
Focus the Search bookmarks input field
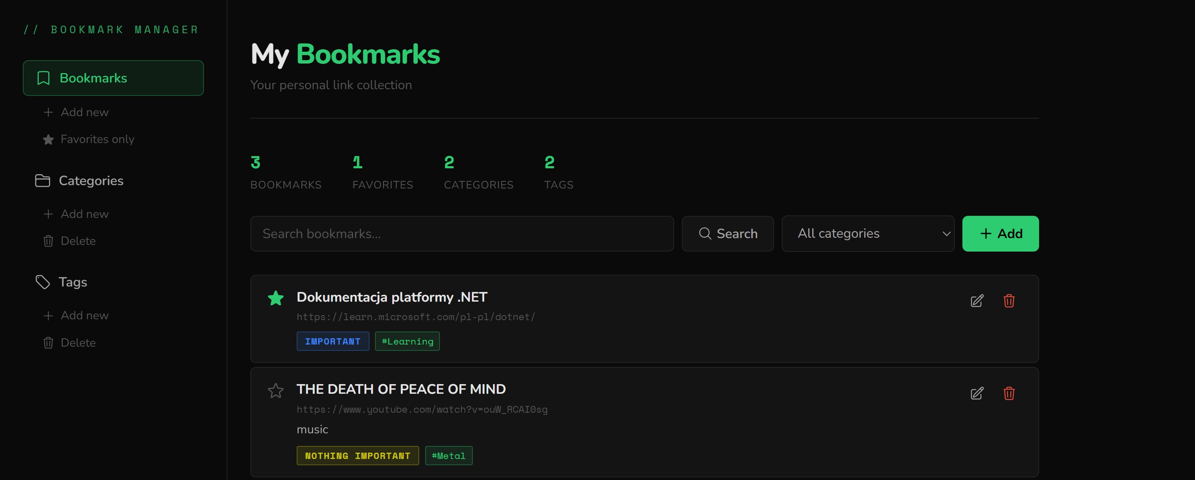pyautogui.click(x=462, y=233)
